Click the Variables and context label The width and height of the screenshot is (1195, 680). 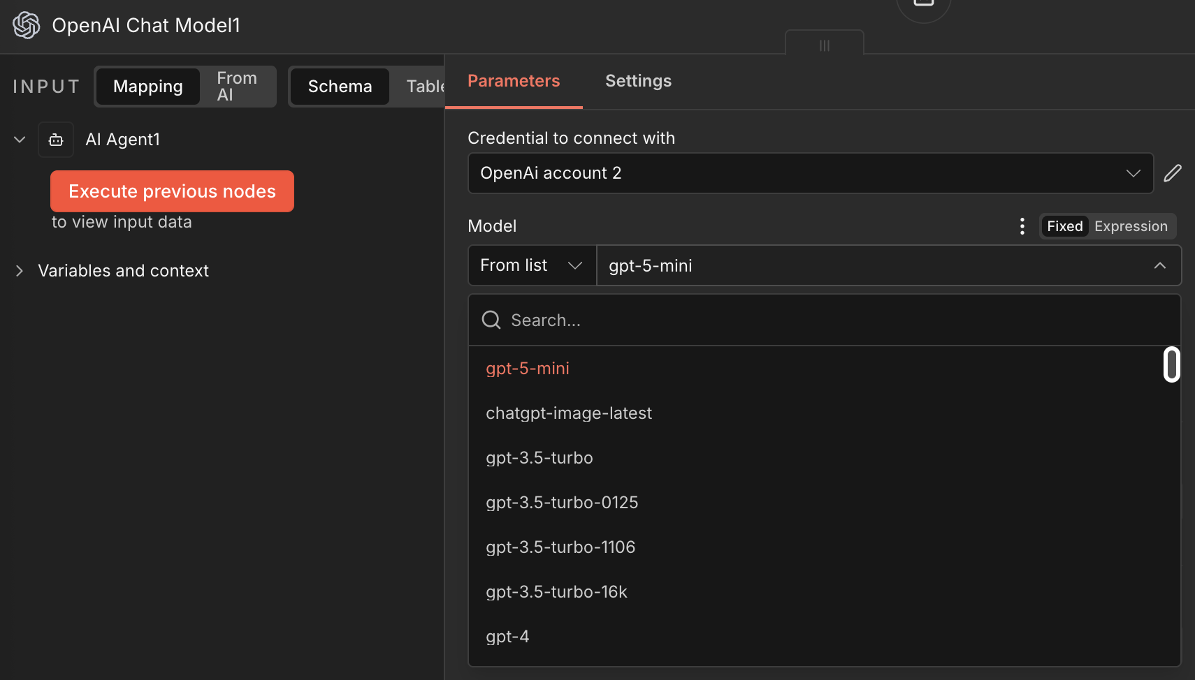(123, 271)
